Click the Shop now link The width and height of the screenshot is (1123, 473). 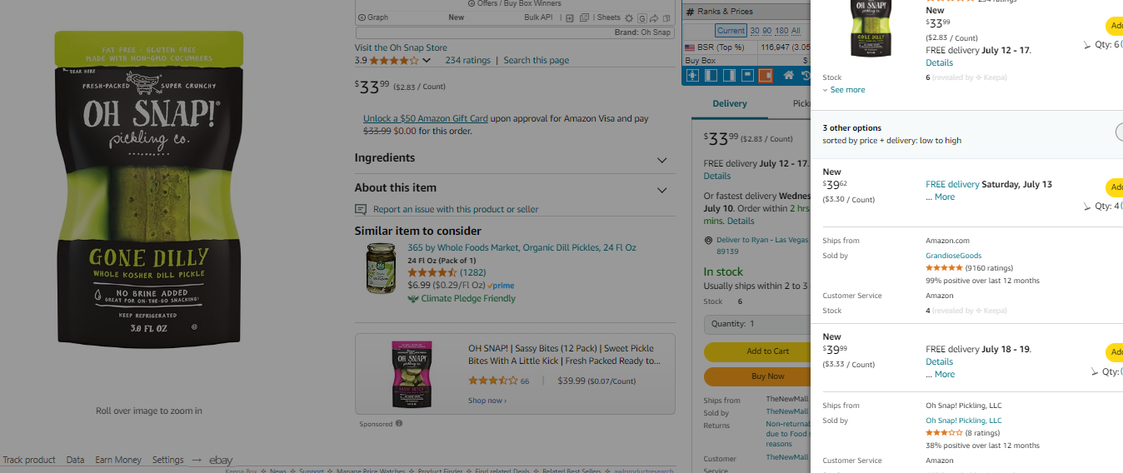point(487,401)
